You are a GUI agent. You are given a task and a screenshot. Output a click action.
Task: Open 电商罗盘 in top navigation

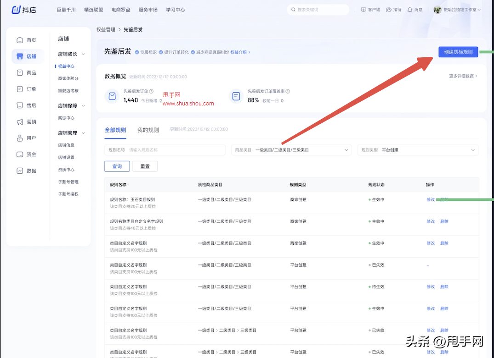tap(121, 10)
